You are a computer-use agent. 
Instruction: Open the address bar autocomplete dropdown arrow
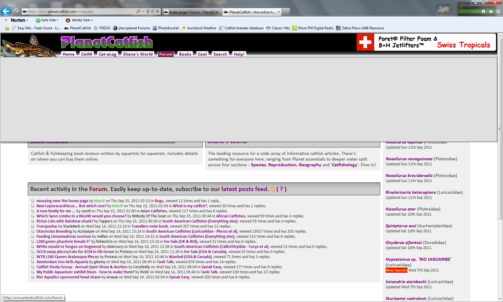143,12
